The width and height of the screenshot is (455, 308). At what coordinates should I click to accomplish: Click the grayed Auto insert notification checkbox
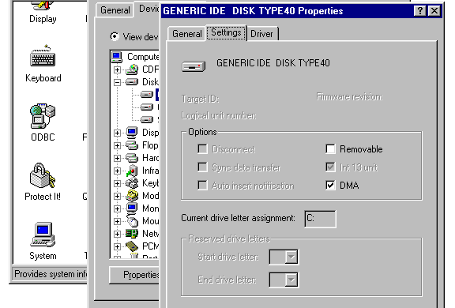pyautogui.click(x=202, y=185)
